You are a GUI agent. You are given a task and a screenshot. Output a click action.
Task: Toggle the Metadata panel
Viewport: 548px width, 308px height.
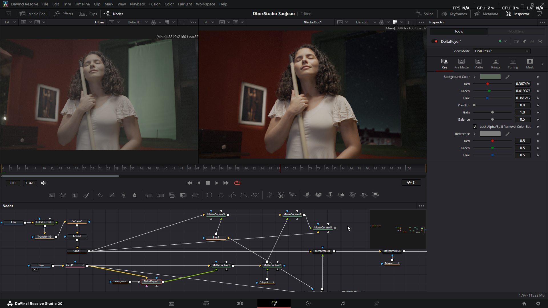(486, 14)
